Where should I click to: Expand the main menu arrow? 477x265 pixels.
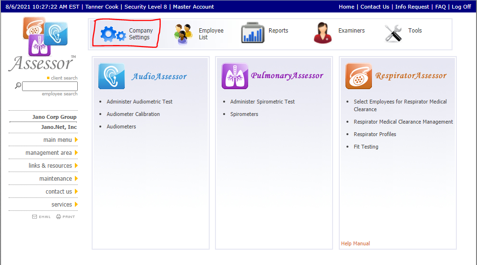(76, 140)
